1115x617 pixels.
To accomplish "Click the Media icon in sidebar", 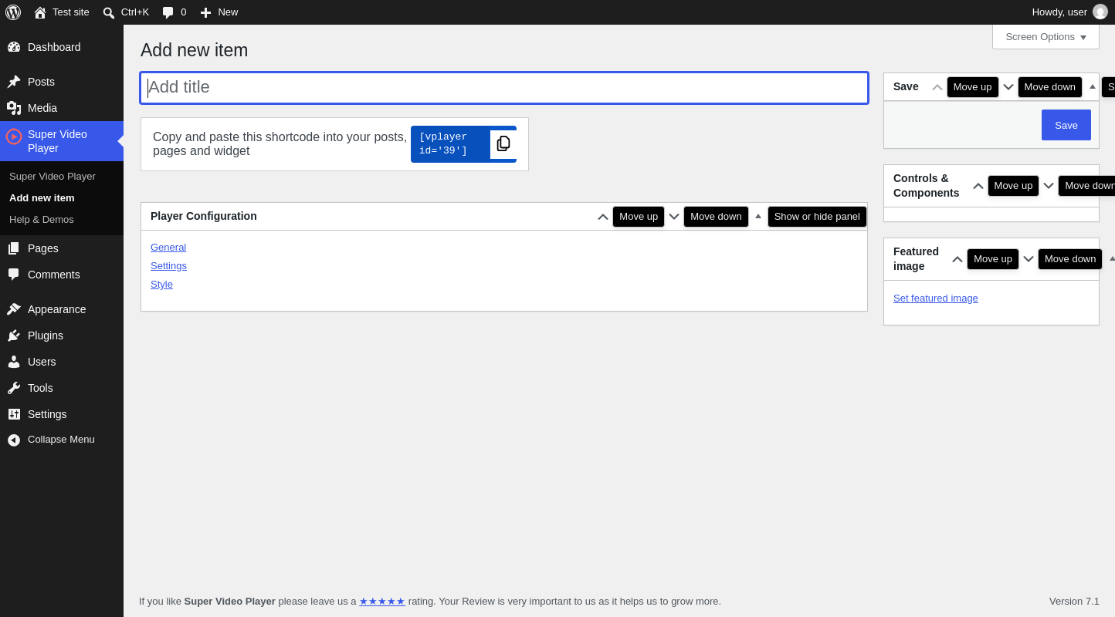I will [14, 108].
